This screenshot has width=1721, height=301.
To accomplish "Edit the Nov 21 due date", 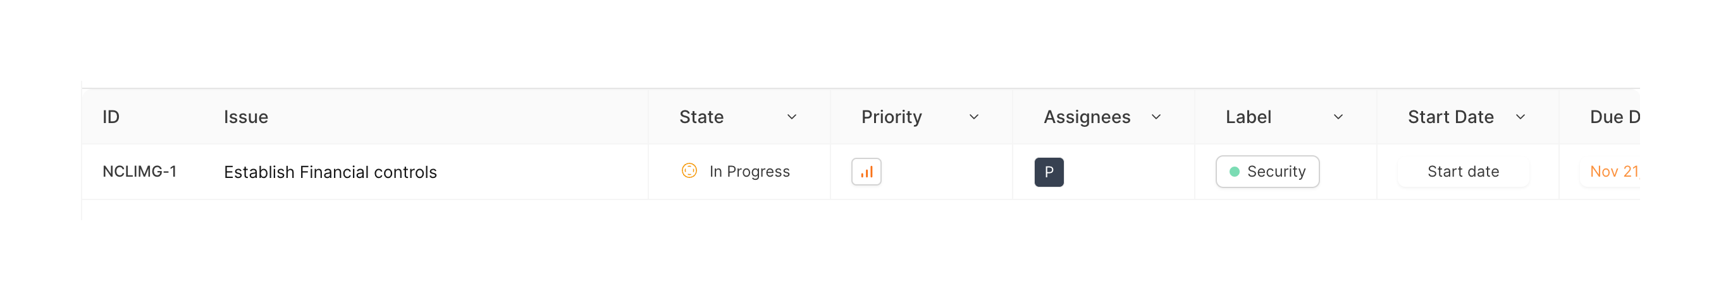I will tap(1613, 172).
